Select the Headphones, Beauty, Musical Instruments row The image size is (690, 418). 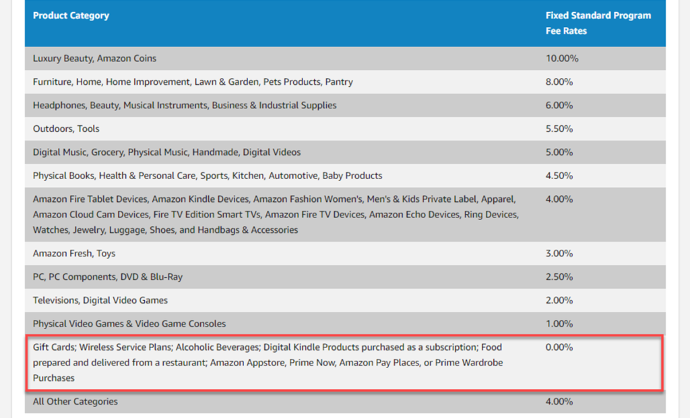point(185,106)
